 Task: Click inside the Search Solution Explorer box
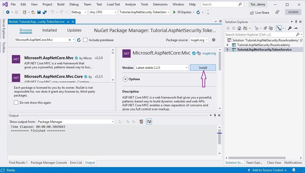258,34
